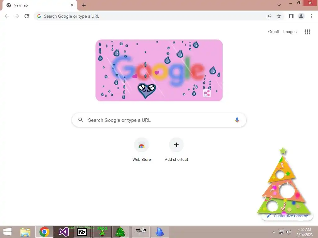Viewport: 318px width, 238px height.
Task: Open File Explorer from taskbar
Action: coord(25,232)
